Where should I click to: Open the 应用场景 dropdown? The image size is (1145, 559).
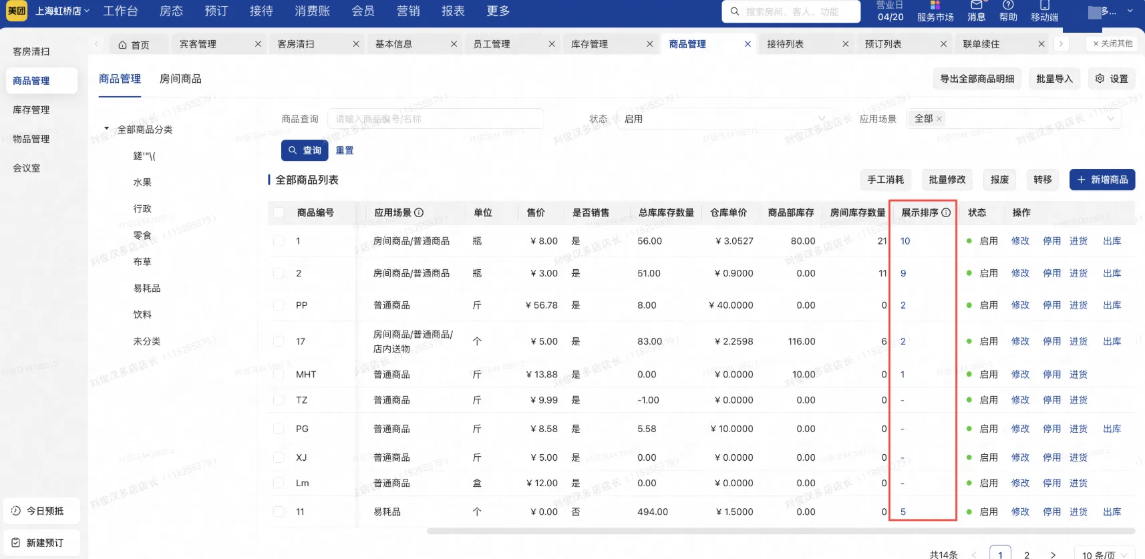[1013, 119]
